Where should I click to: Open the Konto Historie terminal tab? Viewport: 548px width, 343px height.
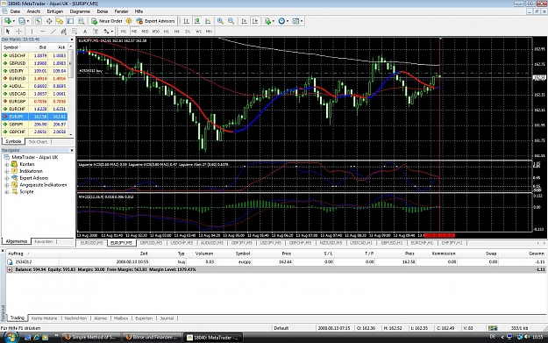[44, 318]
